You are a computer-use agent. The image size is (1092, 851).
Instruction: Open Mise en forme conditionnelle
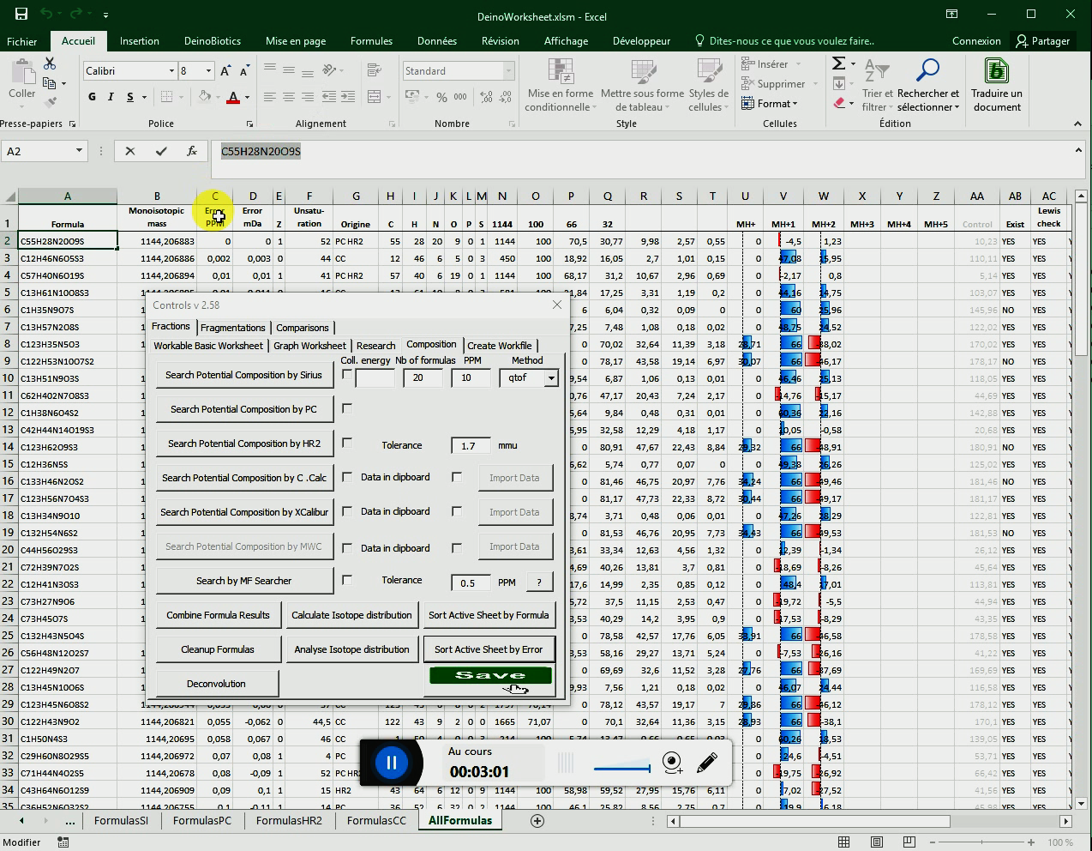pos(561,86)
